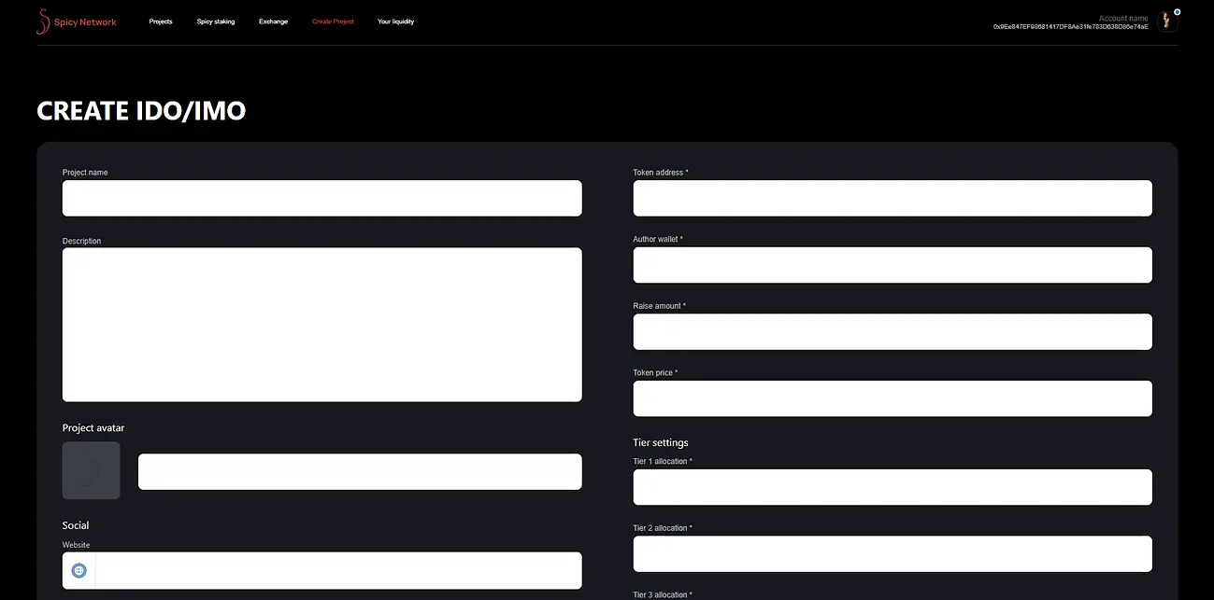Select the Create Project nav item
The width and height of the screenshot is (1214, 600).
coord(333,21)
